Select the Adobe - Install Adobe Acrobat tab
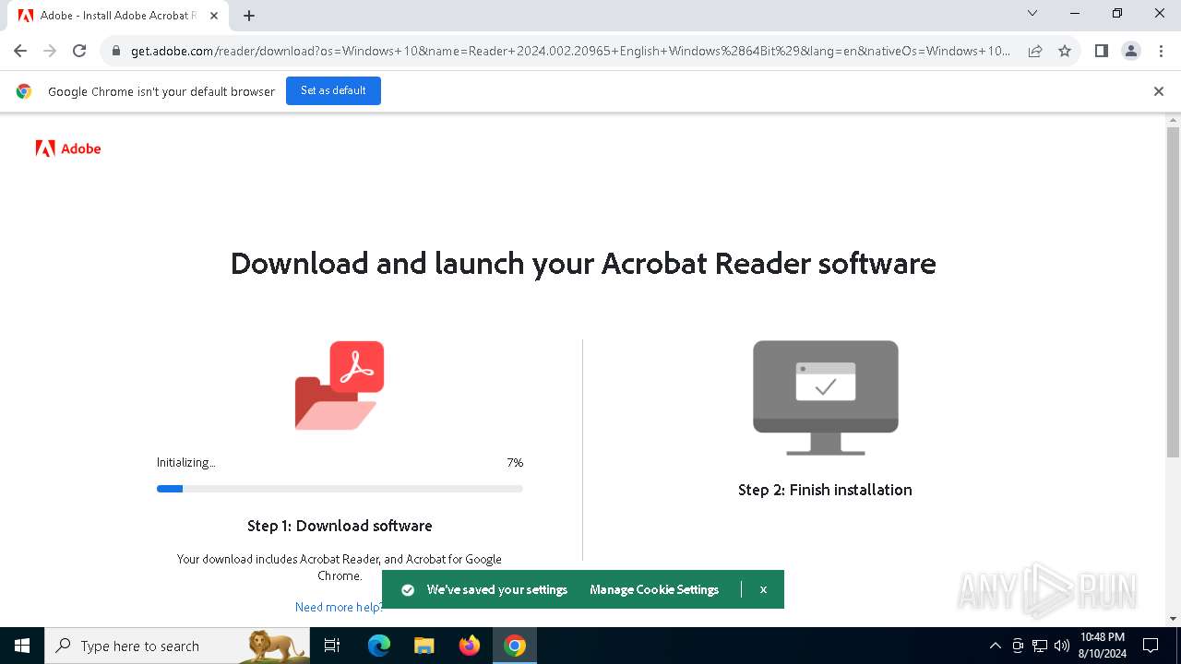Screen dimensions: 1181x664 tap(117, 16)
